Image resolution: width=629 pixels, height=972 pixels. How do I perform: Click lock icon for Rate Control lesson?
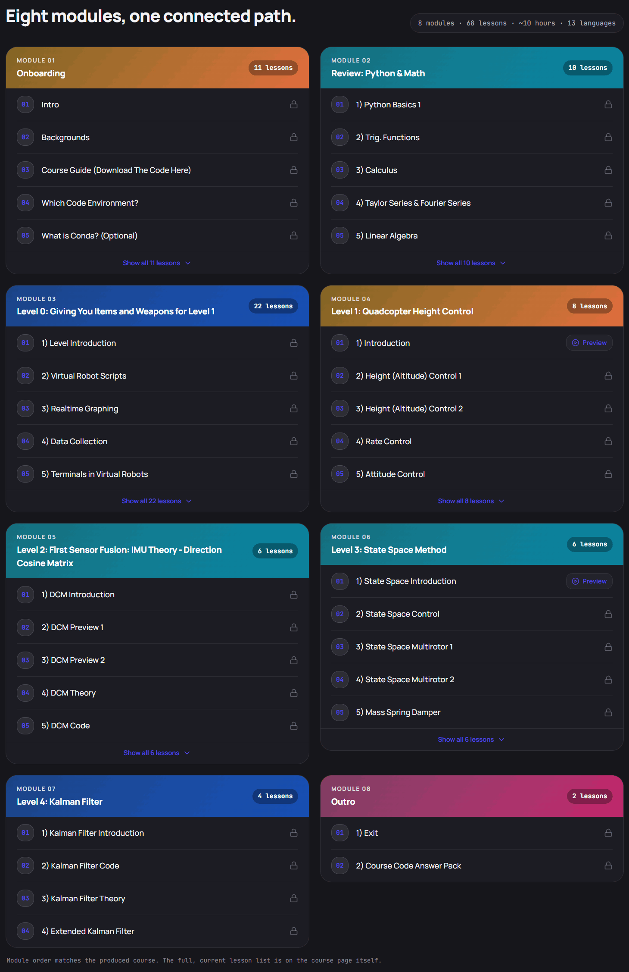(x=608, y=441)
